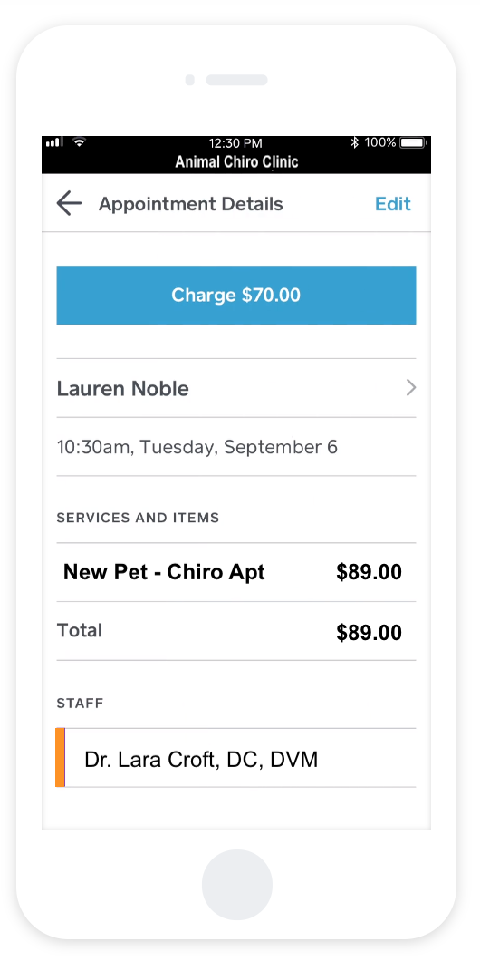Tap the Wi-Fi status icon
480x961 pixels.
coord(79,142)
